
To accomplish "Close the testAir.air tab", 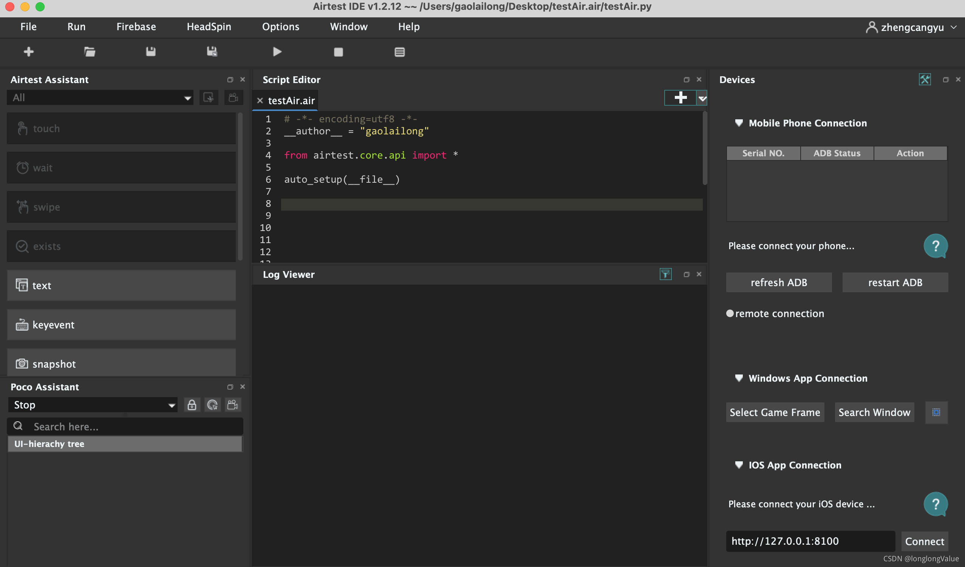I will [260, 101].
